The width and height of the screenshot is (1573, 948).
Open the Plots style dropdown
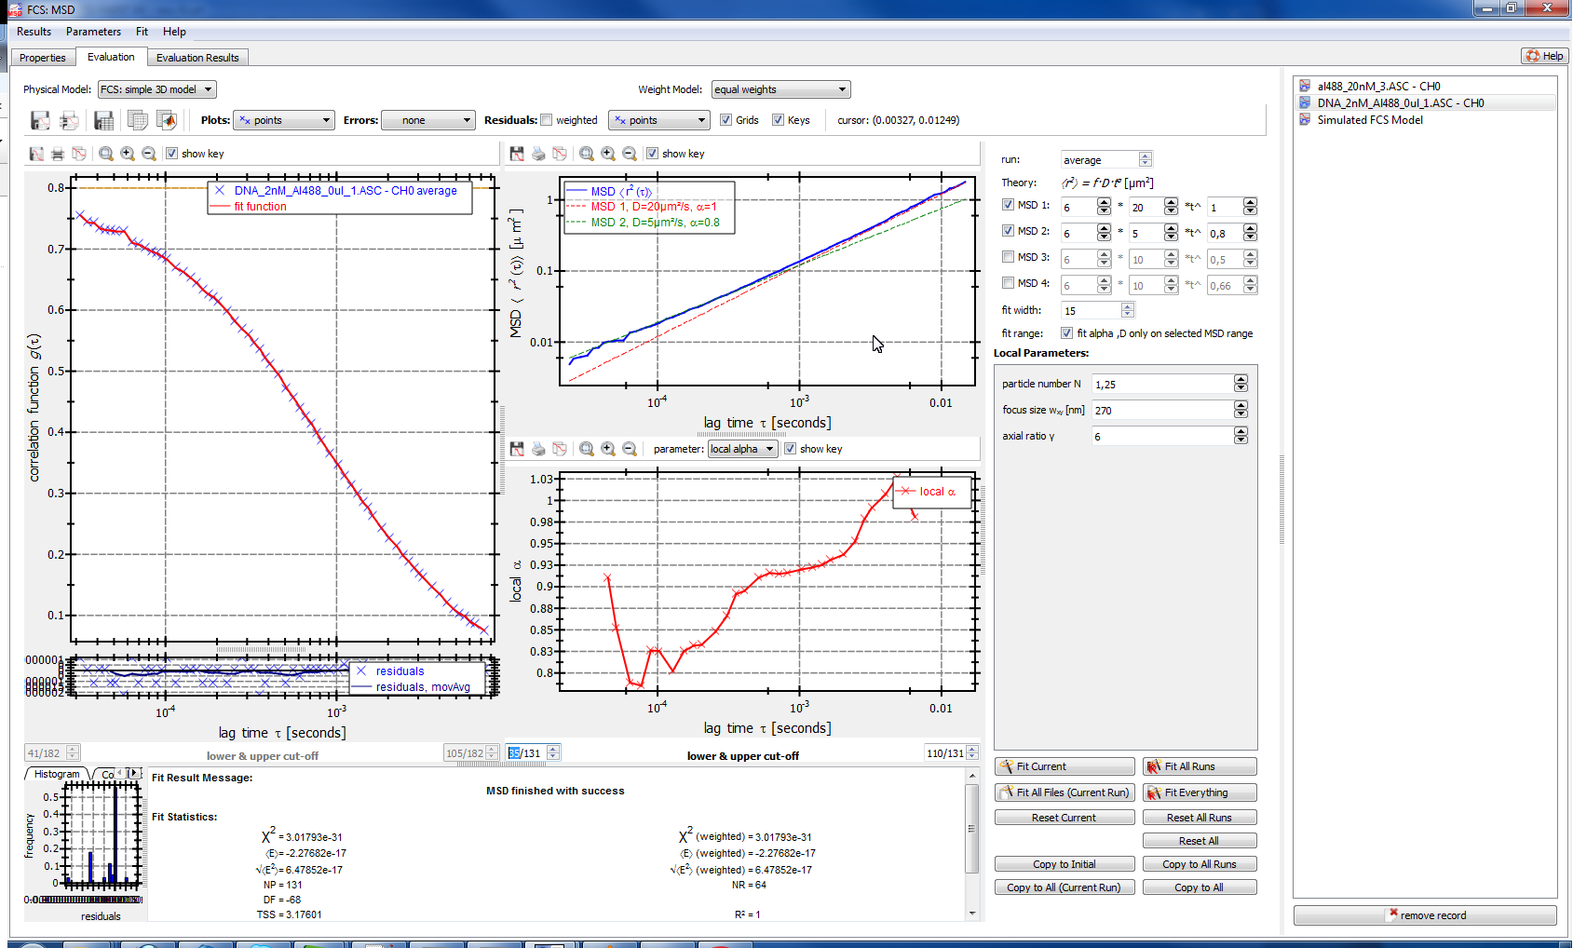pos(283,120)
